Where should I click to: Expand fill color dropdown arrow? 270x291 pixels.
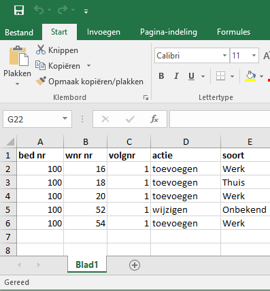click(x=261, y=76)
